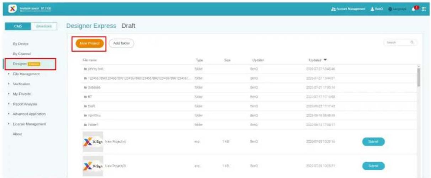The image size is (431, 178).
Task: Open the New Project(4) X-Sign thumbnail
Action: click(93, 141)
